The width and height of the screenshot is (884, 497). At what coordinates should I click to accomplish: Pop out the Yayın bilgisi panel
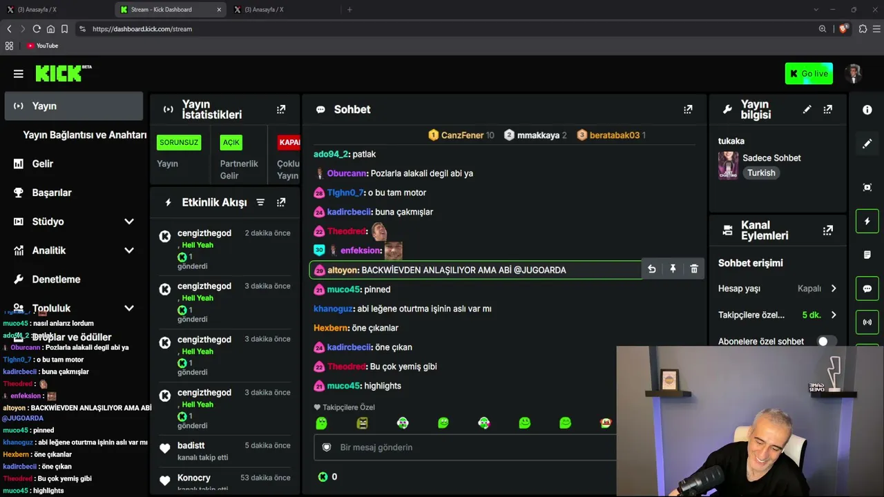tap(828, 109)
